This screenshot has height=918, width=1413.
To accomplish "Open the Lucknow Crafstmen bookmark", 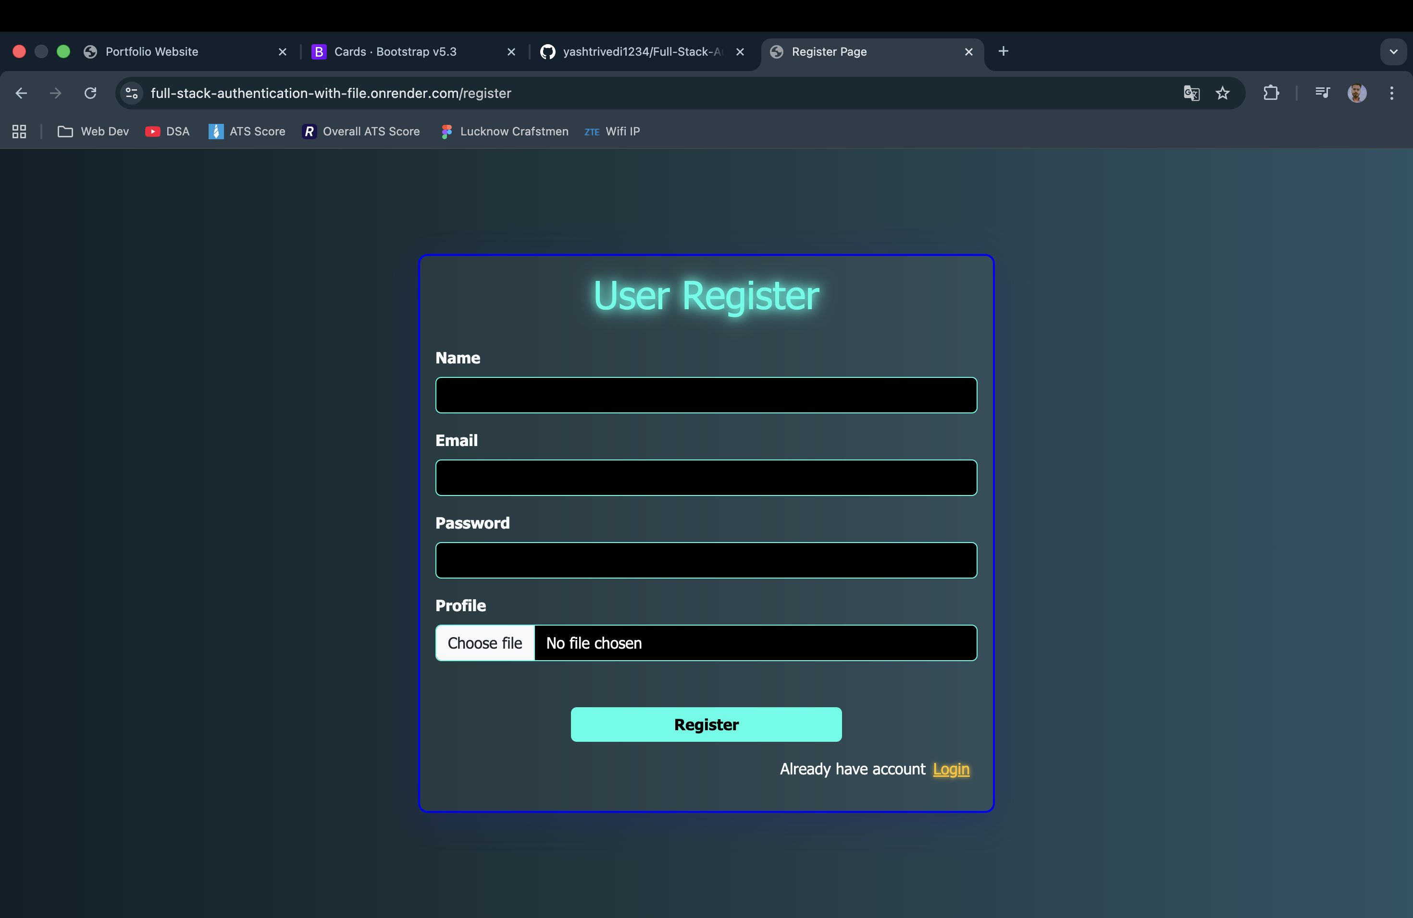I will (x=505, y=132).
